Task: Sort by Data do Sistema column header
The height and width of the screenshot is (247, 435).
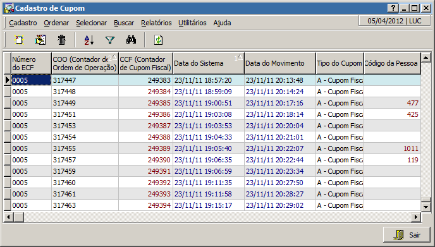Action: click(x=209, y=63)
